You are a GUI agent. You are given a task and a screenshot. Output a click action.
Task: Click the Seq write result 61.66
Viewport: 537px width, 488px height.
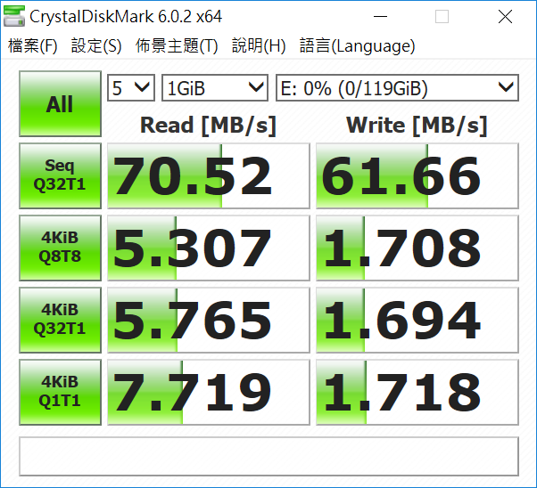[x=417, y=175]
